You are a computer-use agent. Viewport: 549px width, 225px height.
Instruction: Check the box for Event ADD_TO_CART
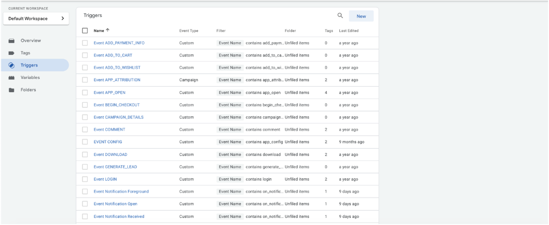tap(85, 55)
